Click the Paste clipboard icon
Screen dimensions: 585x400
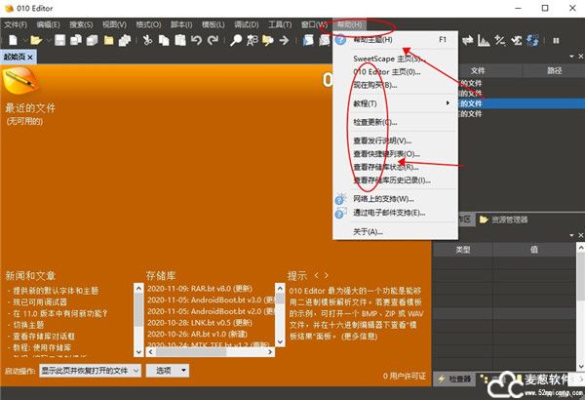pyautogui.click(x=180, y=40)
